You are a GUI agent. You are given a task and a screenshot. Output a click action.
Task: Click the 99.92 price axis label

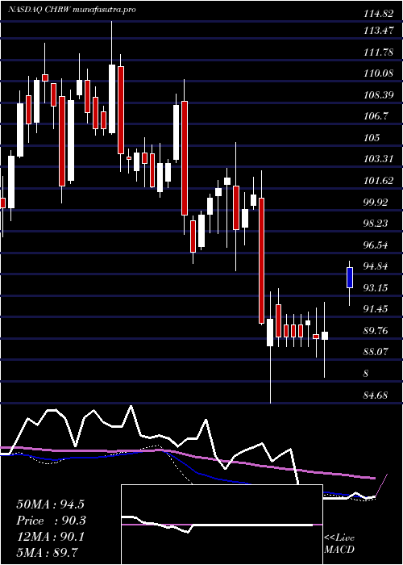coord(376,202)
